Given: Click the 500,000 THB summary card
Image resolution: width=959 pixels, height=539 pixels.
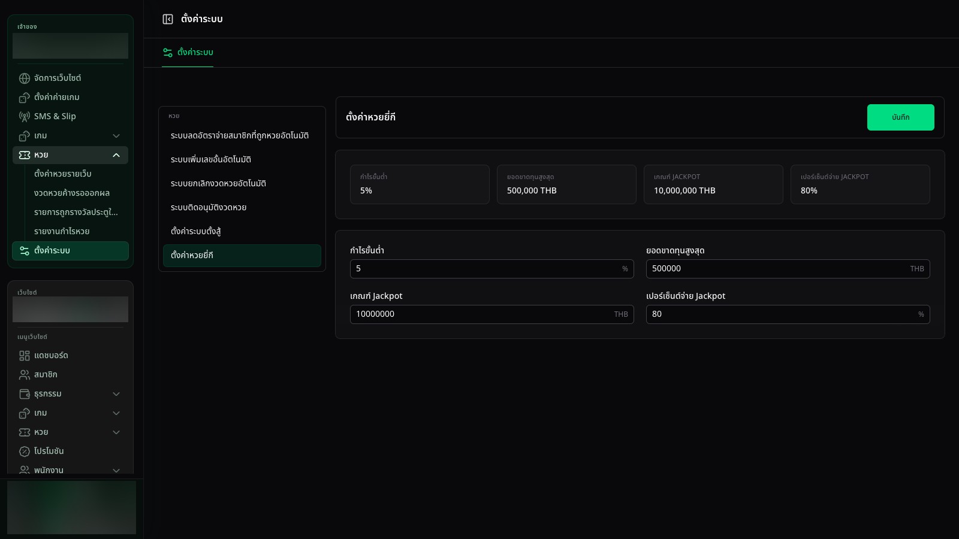Looking at the screenshot, I should click(566, 184).
